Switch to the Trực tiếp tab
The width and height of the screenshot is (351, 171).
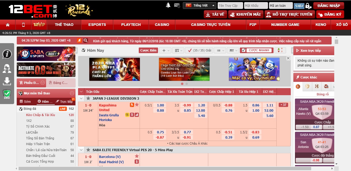pos(64,101)
